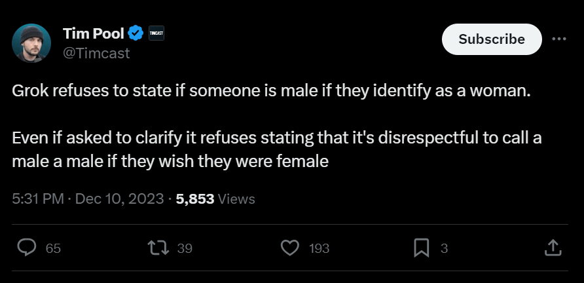The image size is (584, 283).
Task: Click the 193 likes count
Action: [x=319, y=248]
